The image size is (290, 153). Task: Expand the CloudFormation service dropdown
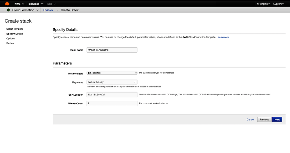(x=25, y=10)
